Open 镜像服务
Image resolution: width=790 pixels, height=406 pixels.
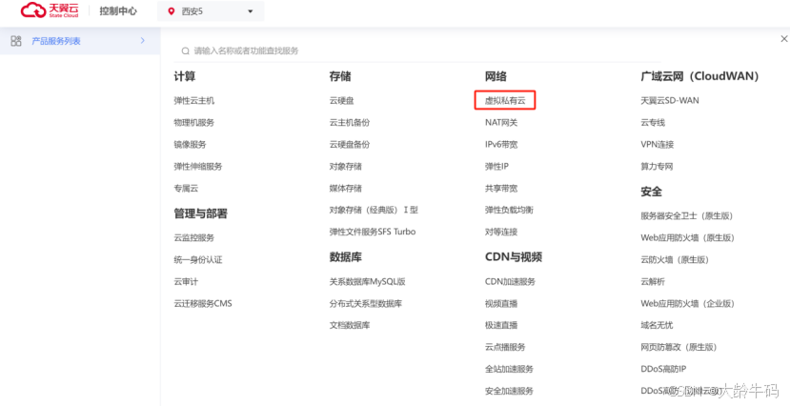tap(190, 145)
